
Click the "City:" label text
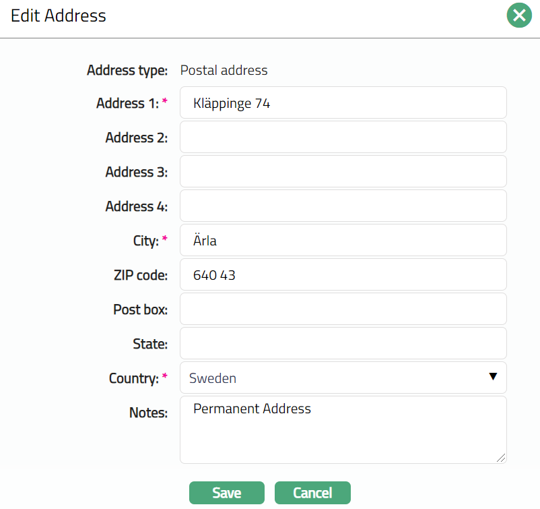[x=145, y=241]
